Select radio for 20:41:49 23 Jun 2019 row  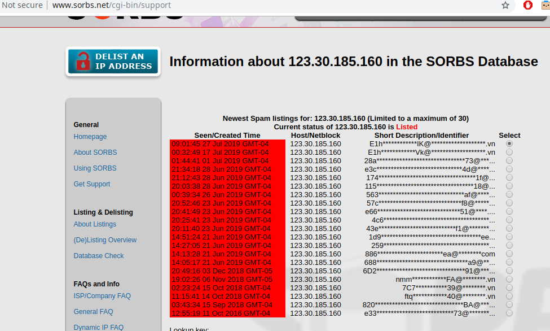click(509, 211)
